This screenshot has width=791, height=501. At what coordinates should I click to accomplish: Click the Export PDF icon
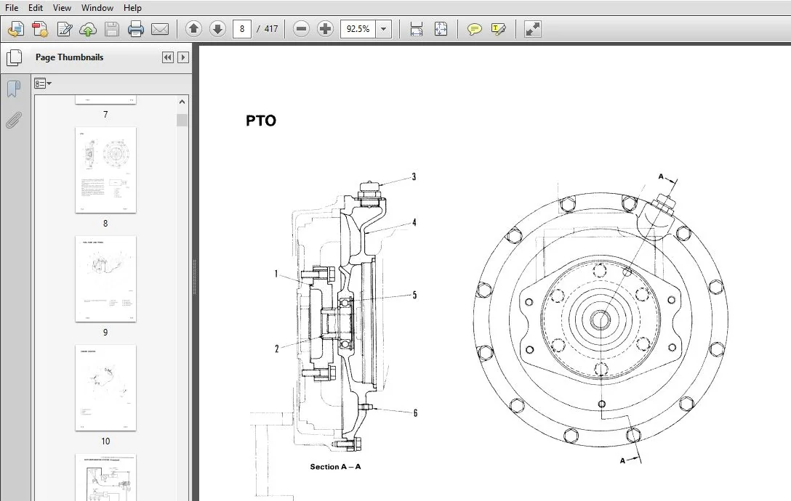click(x=40, y=29)
